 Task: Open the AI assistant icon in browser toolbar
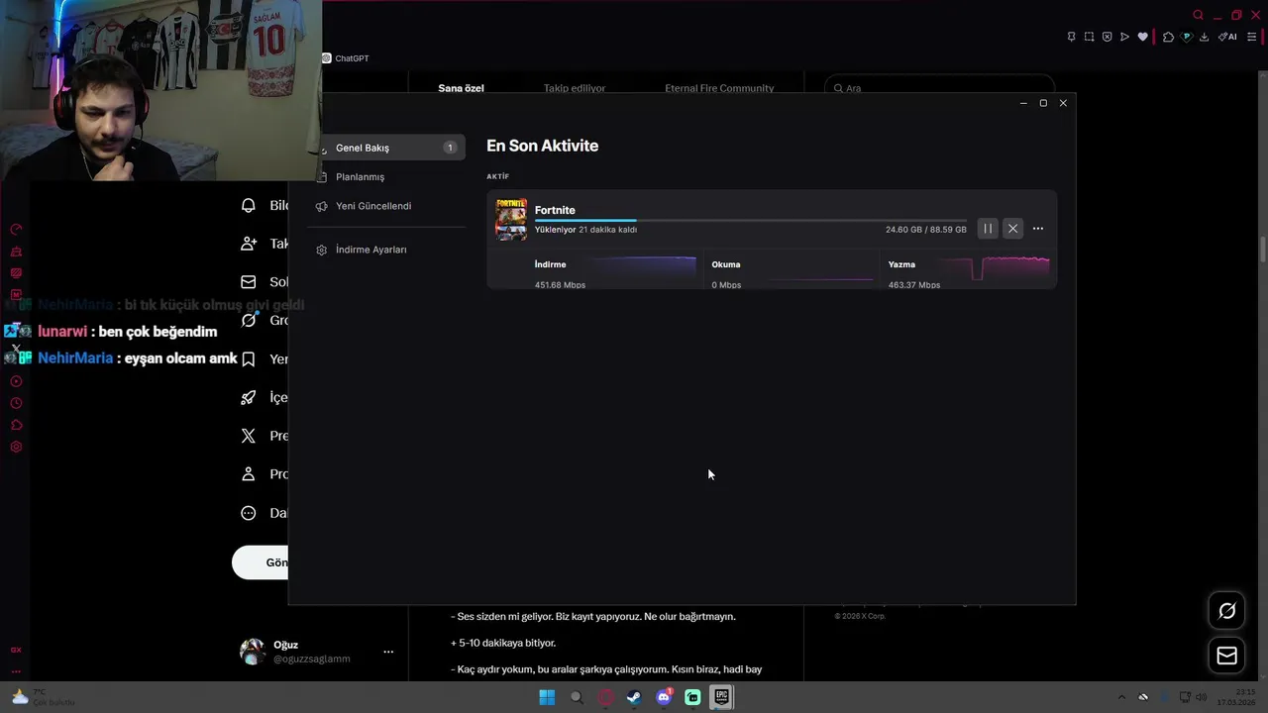pyautogui.click(x=1227, y=37)
